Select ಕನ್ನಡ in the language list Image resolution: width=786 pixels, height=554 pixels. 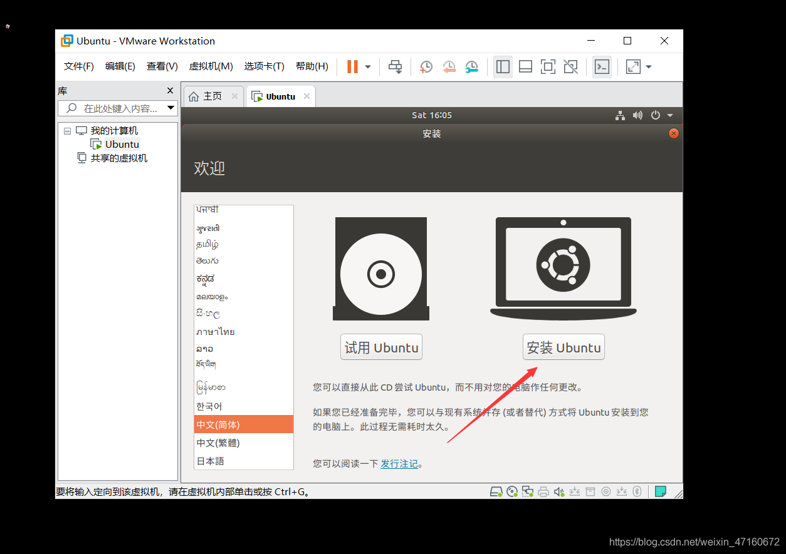point(244,279)
